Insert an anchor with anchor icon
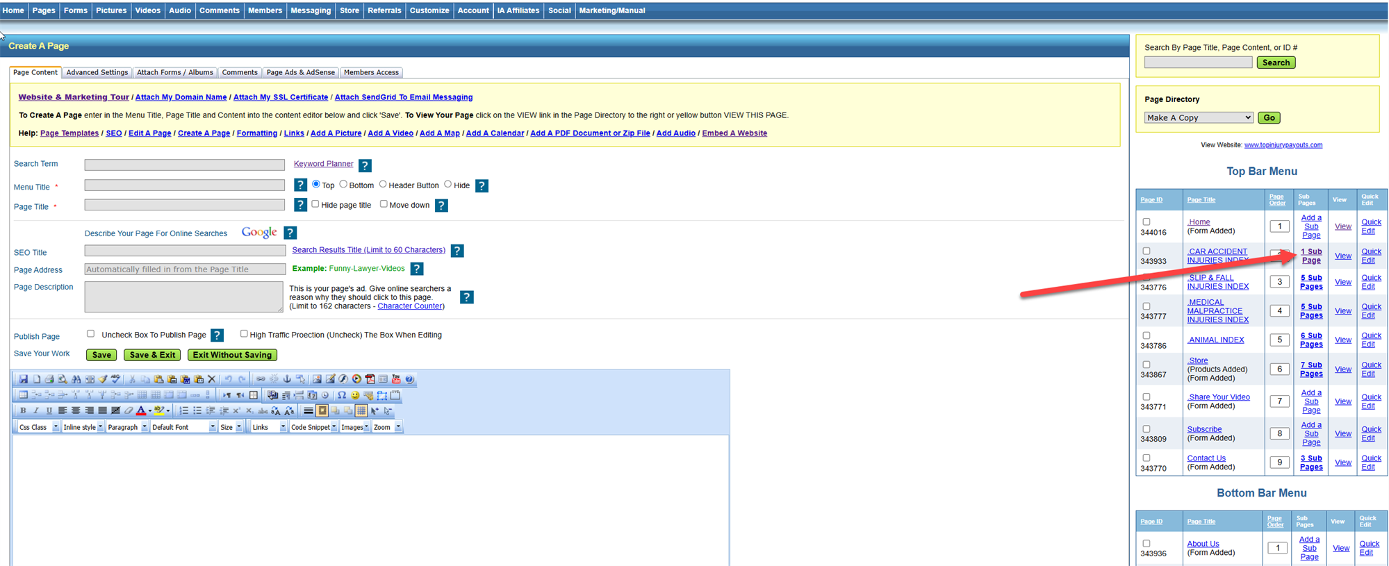This screenshot has height=566, width=1389. tap(287, 379)
